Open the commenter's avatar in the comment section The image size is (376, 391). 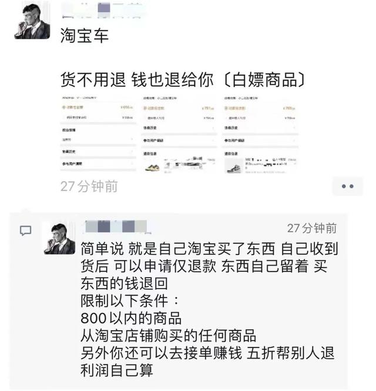pos(59,239)
